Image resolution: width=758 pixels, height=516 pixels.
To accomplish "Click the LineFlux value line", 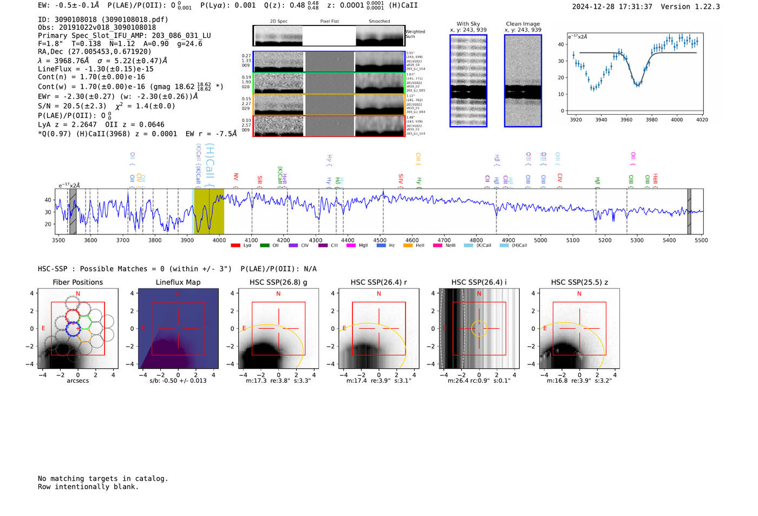I will coord(96,69).
